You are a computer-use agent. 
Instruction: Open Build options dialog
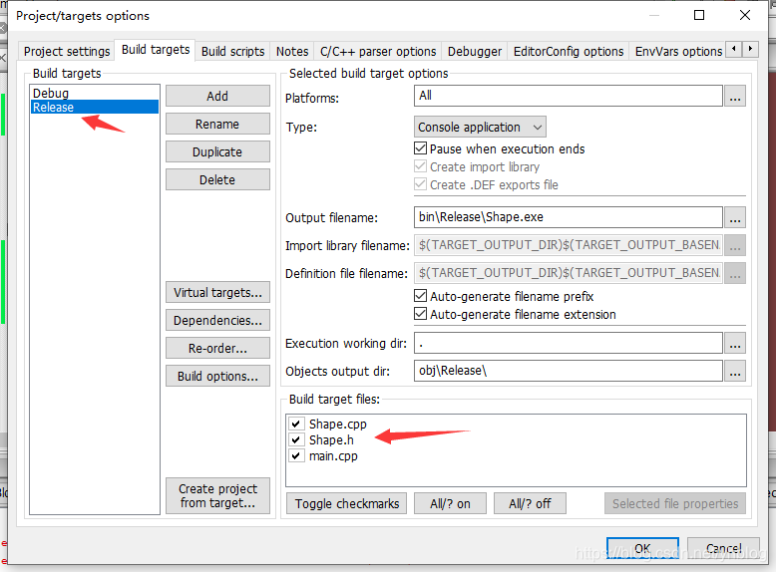tap(217, 376)
